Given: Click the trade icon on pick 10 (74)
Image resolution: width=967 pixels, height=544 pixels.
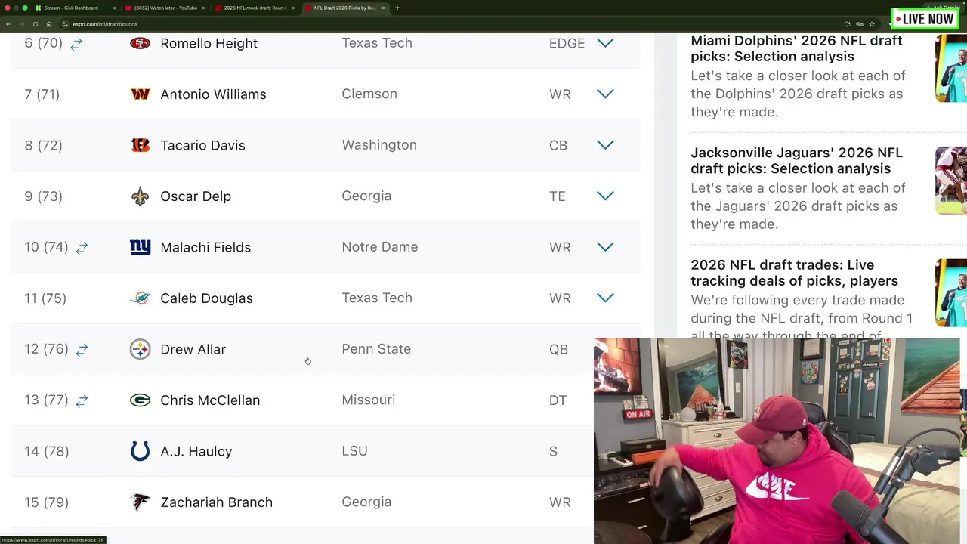Looking at the screenshot, I should pos(82,248).
